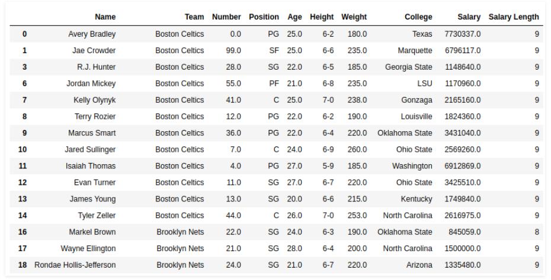
Task: Click Markel Brown's Salary Length value 8
Action: coord(537,232)
